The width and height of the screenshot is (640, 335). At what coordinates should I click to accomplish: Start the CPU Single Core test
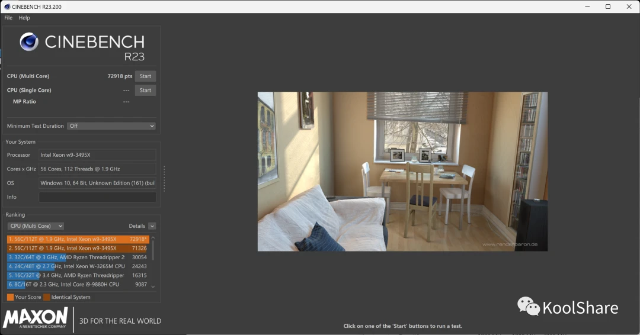145,90
